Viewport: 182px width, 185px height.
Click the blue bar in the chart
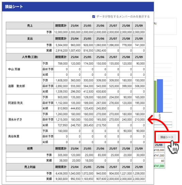pyautogui.click(x=160, y=96)
